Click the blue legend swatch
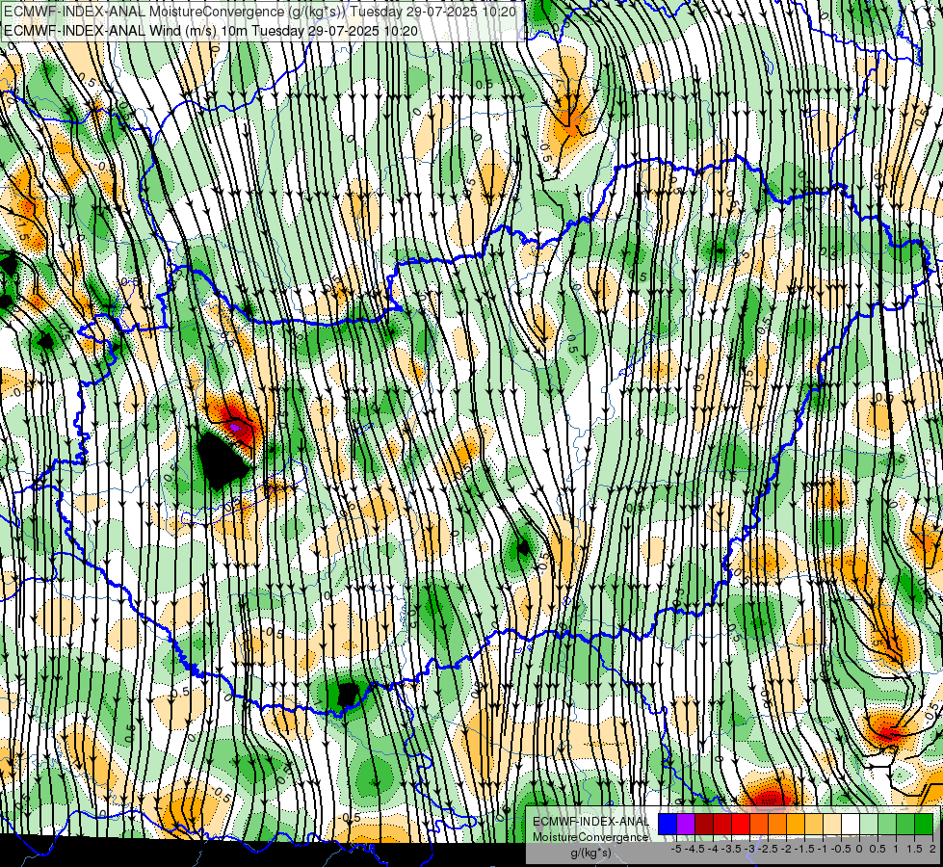Viewport: 943px width, 867px height. coord(668,825)
